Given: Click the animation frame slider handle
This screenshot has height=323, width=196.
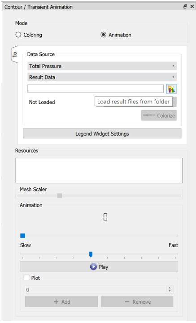Looking at the screenshot, I should click(x=22, y=235).
